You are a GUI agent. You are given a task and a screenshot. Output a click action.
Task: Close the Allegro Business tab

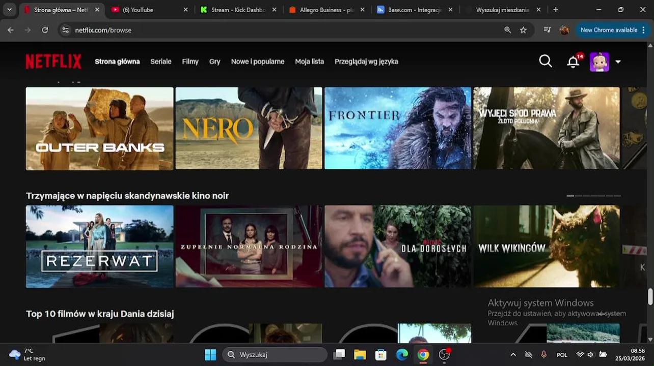click(362, 10)
